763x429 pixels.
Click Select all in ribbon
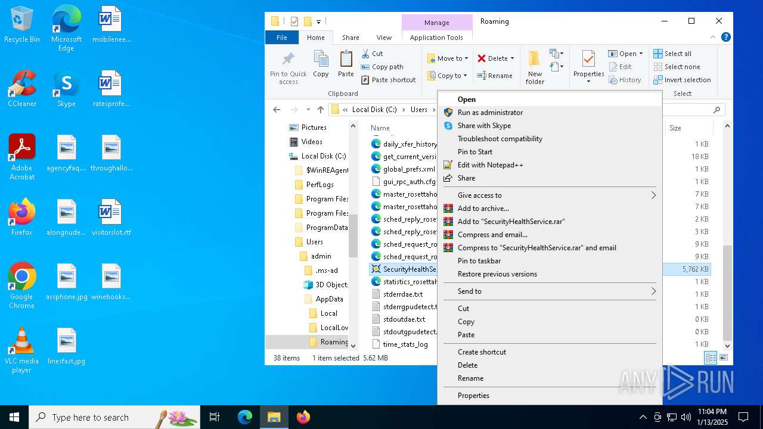(672, 54)
